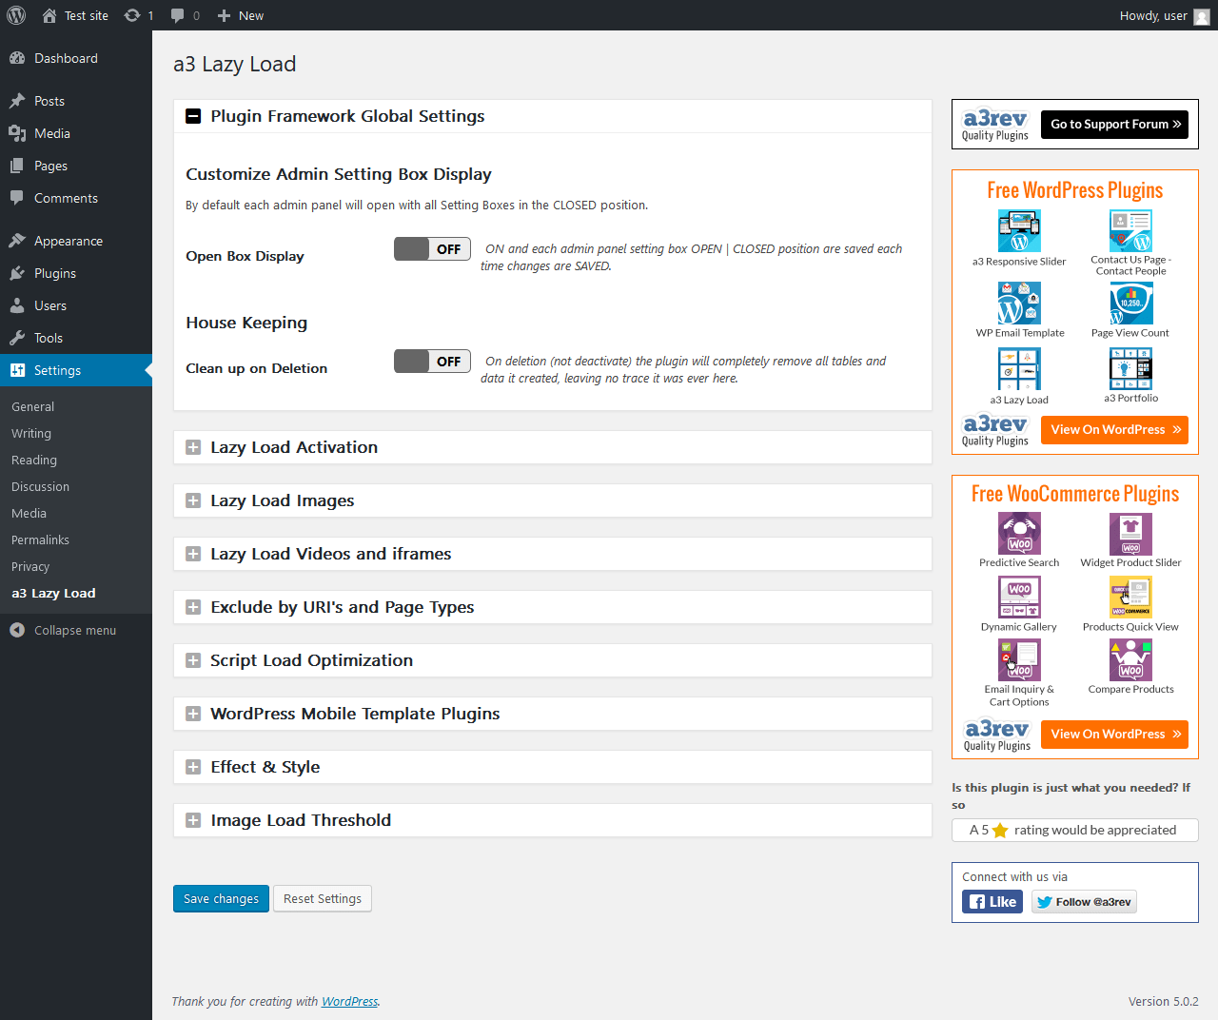1218x1020 pixels.
Task: Select the Dynamic Gallery plugin icon
Action: point(1019,598)
